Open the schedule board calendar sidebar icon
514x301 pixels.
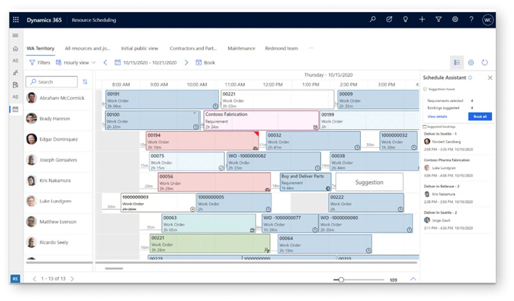(x=16, y=109)
